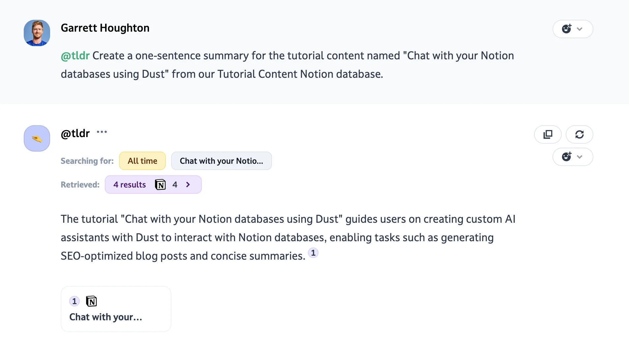Image resolution: width=629 pixels, height=344 pixels.
Task: Add emoji reaction to Garrett's message
Action: 567,29
